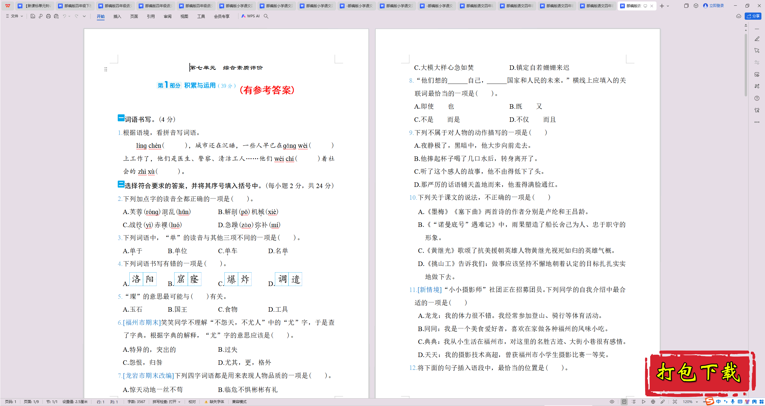Viewport: 765px width, 406px height.
Task: Expand quick access toolbar customize chevron
Action: 84,16
